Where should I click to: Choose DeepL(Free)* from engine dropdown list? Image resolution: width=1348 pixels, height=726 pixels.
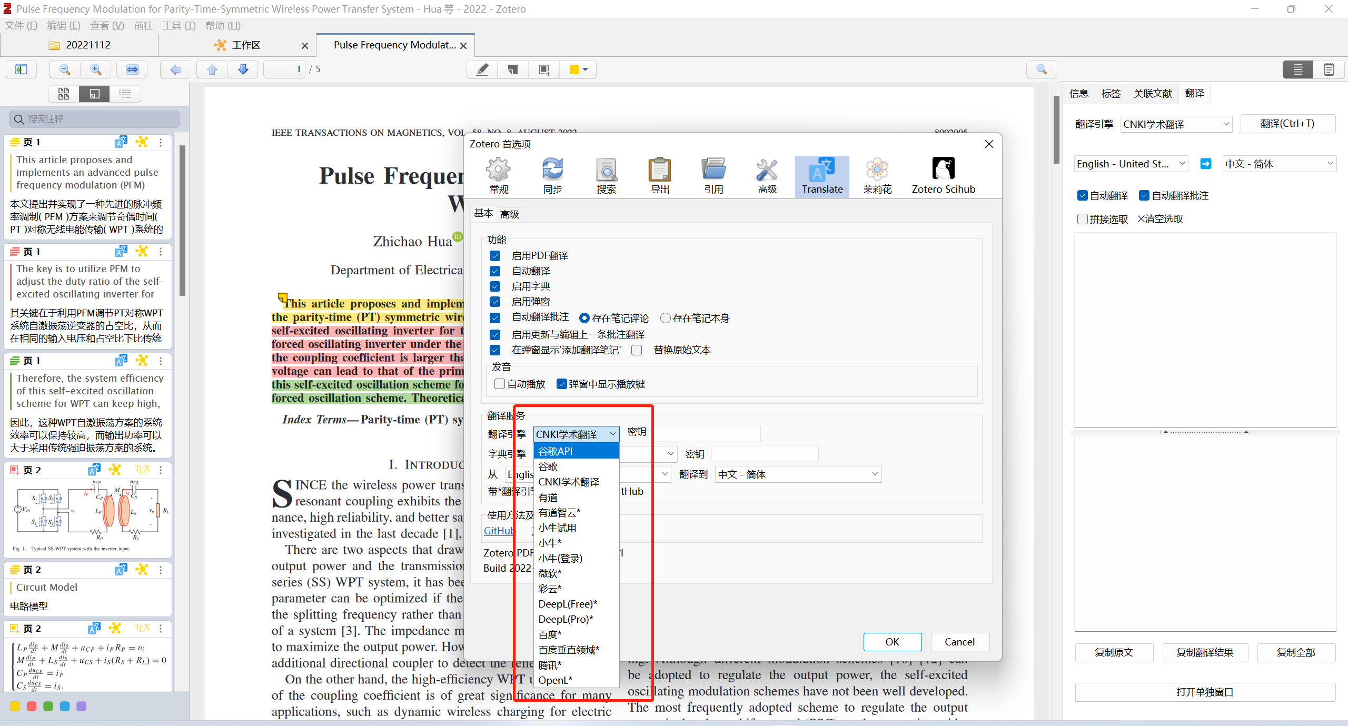coord(567,604)
